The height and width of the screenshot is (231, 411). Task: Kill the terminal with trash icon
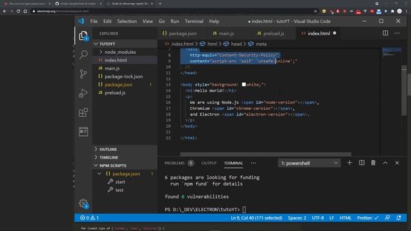373,163
